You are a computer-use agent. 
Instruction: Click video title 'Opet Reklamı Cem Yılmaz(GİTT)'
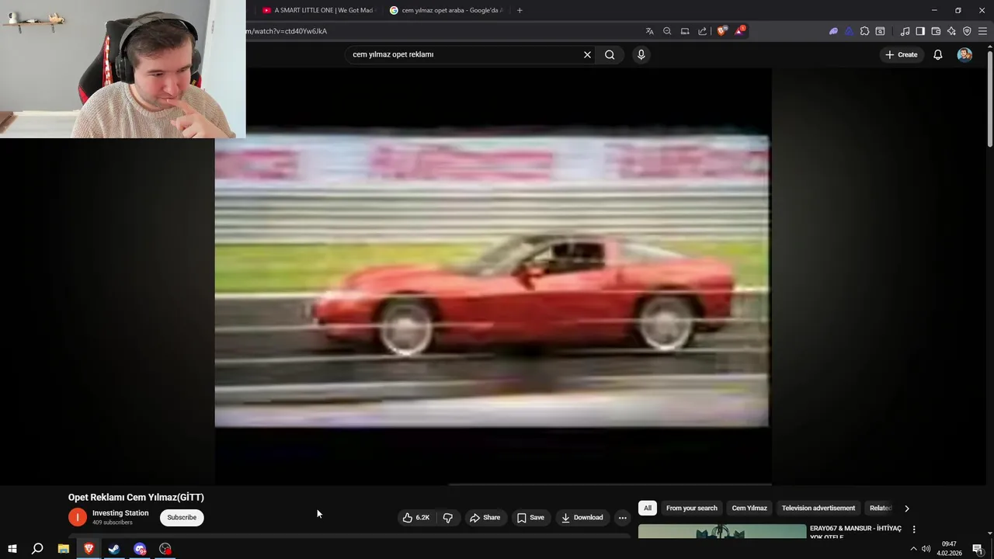point(136,497)
